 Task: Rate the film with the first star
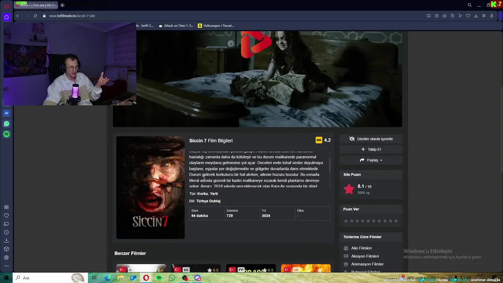346,221
